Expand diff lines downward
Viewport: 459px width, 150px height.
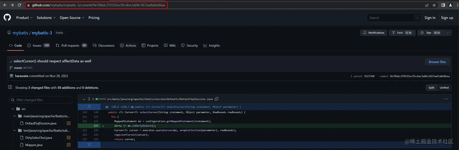click(89, 145)
